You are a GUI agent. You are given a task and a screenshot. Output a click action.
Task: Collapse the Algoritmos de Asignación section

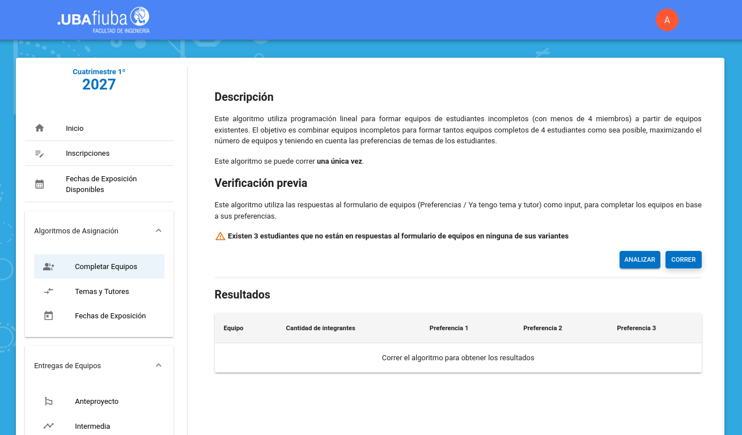pyautogui.click(x=159, y=231)
